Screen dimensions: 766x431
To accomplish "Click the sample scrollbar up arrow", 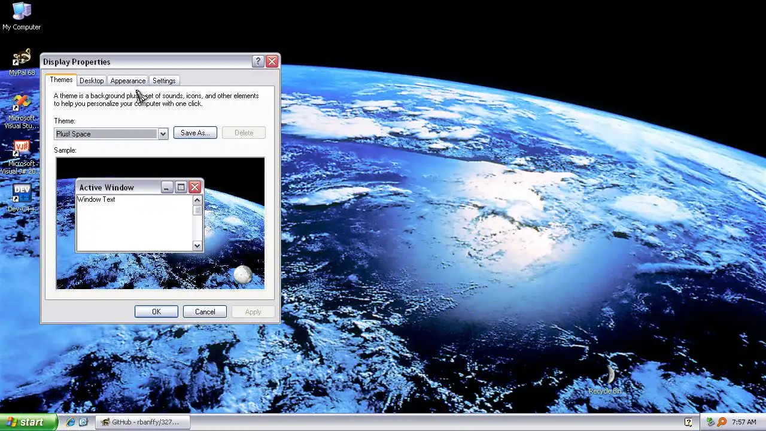I will coord(197,200).
